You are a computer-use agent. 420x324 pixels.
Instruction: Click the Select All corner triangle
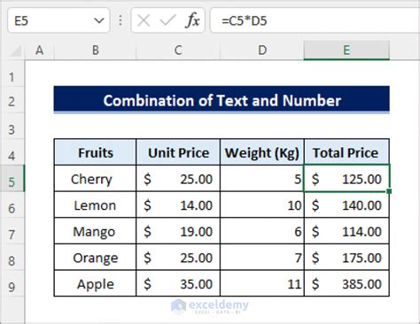point(15,50)
